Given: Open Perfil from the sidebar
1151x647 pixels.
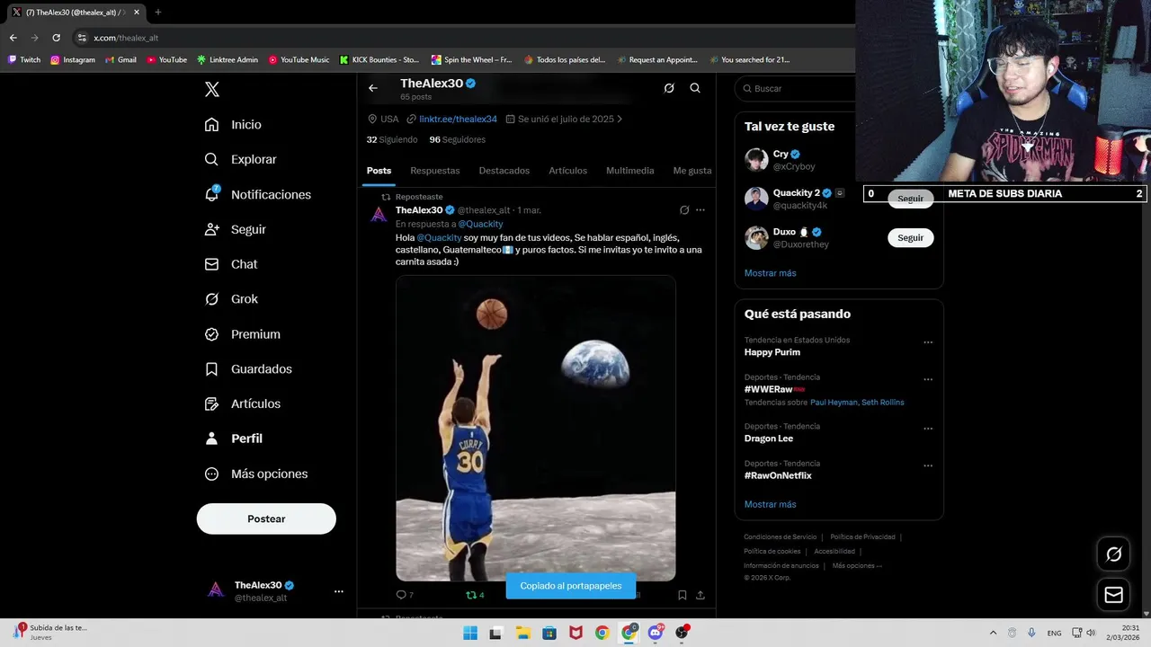Looking at the screenshot, I should point(233,439).
